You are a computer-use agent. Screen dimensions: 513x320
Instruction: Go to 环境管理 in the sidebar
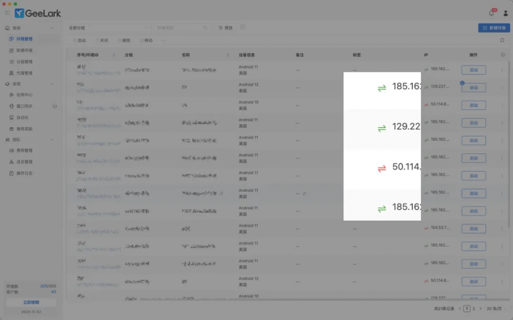click(x=24, y=38)
